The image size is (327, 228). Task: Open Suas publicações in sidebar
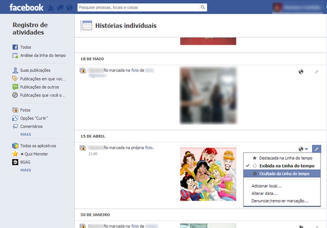35,70
